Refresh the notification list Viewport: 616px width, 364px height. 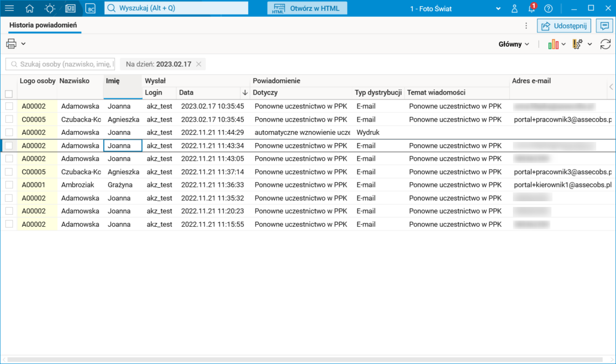[x=606, y=44]
